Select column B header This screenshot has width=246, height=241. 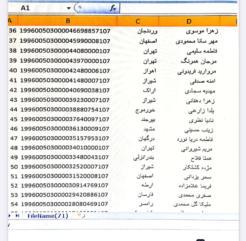click(x=68, y=21)
